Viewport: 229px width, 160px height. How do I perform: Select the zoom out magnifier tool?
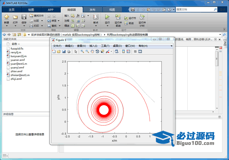tap(87, 52)
